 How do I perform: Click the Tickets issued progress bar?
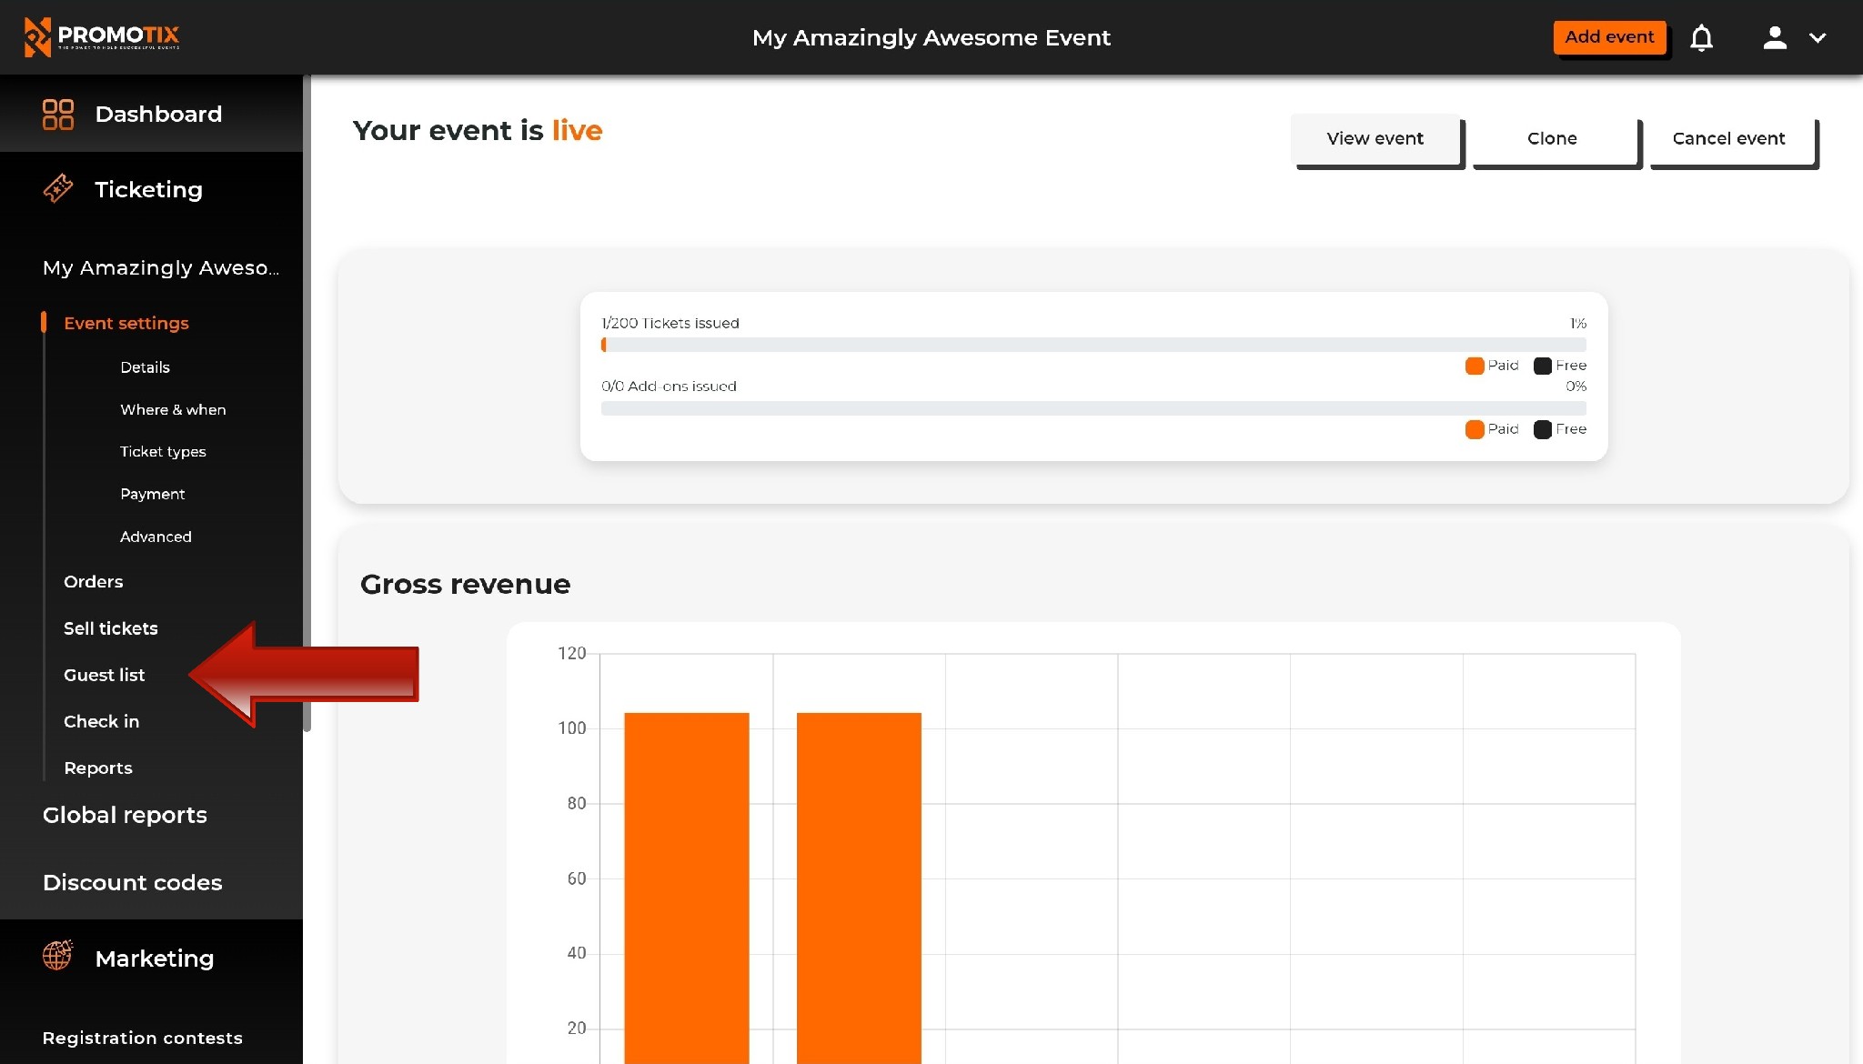[1093, 345]
